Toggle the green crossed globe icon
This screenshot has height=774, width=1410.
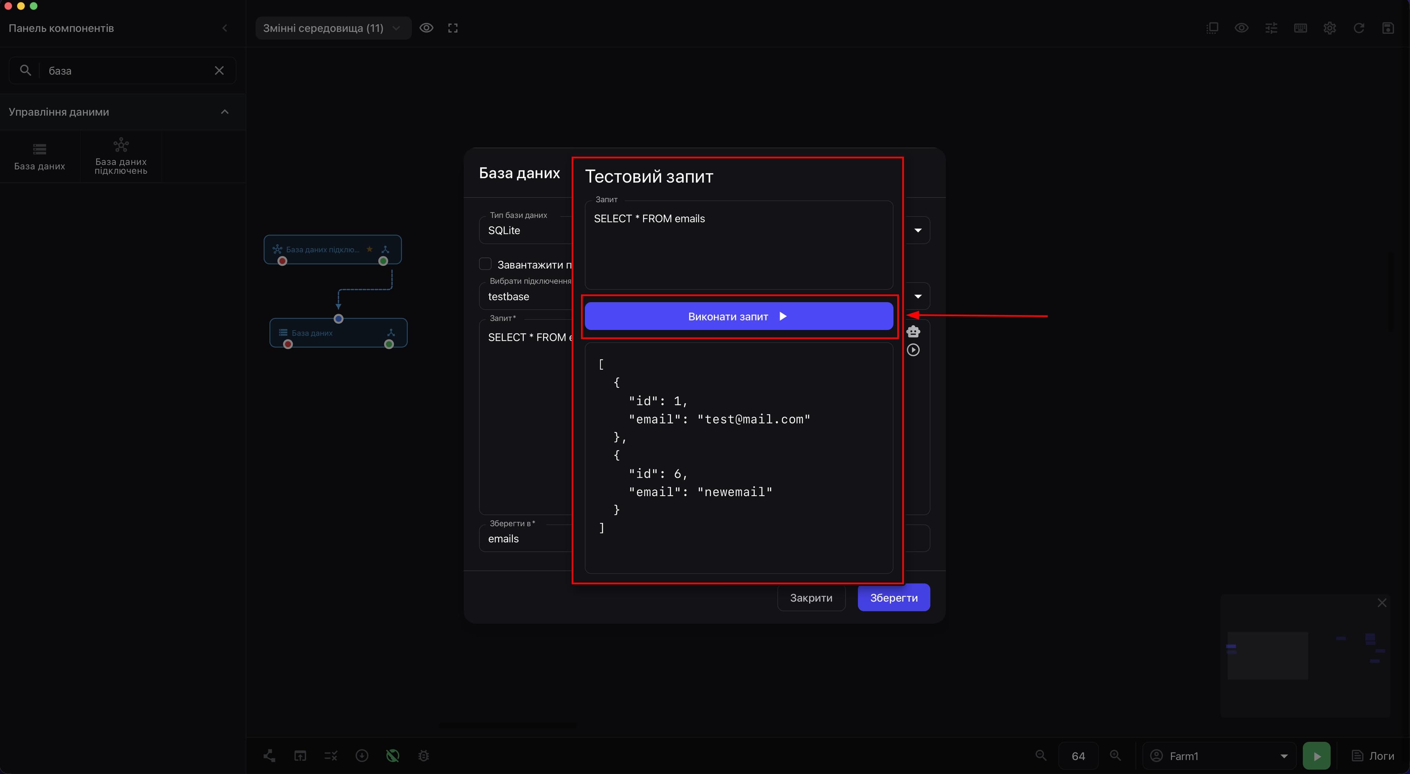coord(393,756)
